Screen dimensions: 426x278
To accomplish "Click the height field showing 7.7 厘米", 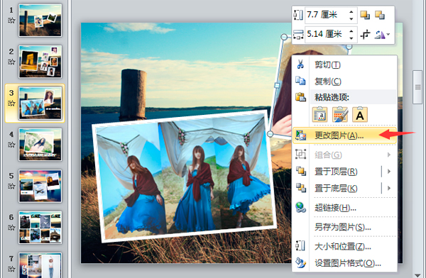I will click(x=327, y=15).
